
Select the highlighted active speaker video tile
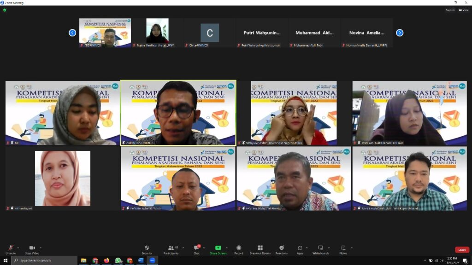(x=178, y=113)
